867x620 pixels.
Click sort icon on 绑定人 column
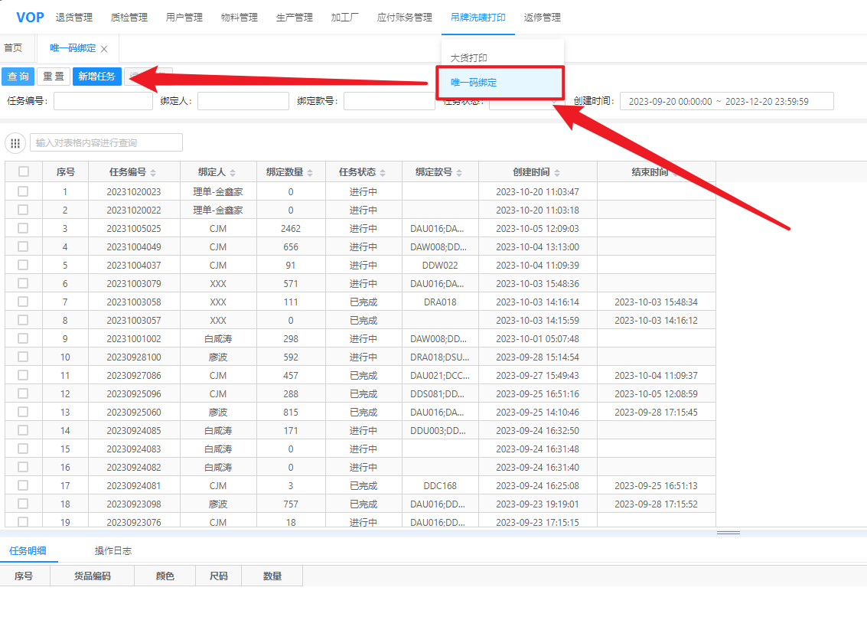point(233,173)
